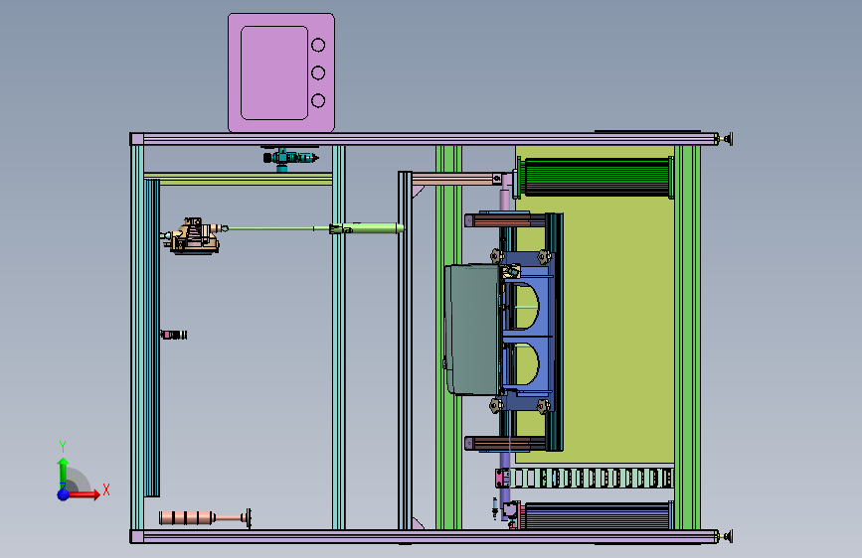Click the green Y axis arrow of the triad
The width and height of the screenshot is (862, 558).
64,472
